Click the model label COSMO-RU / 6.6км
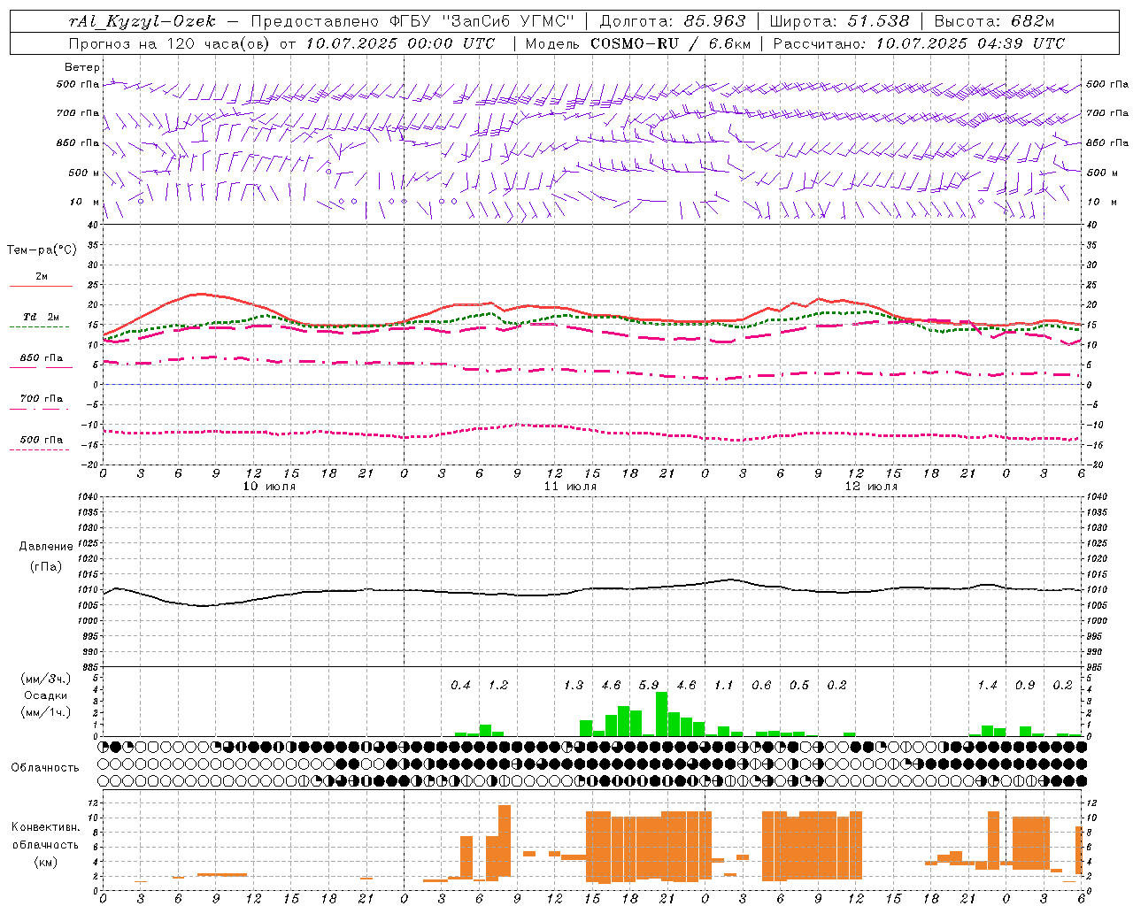1133x906 pixels. (x=671, y=43)
